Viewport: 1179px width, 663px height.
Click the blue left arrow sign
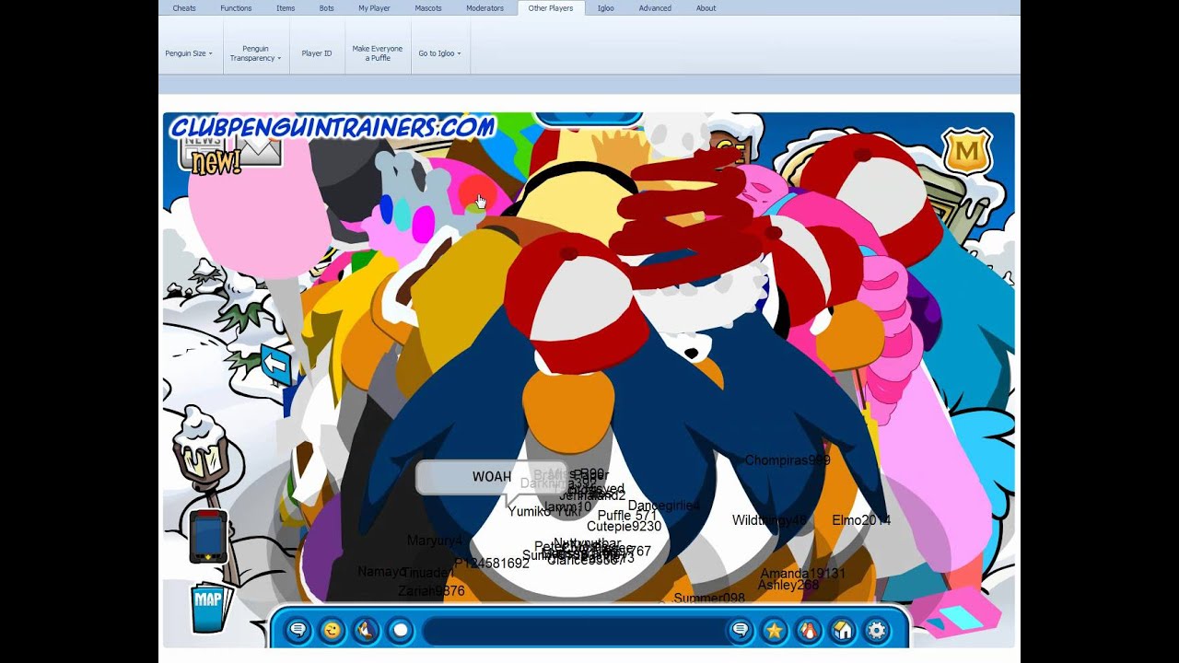275,364
